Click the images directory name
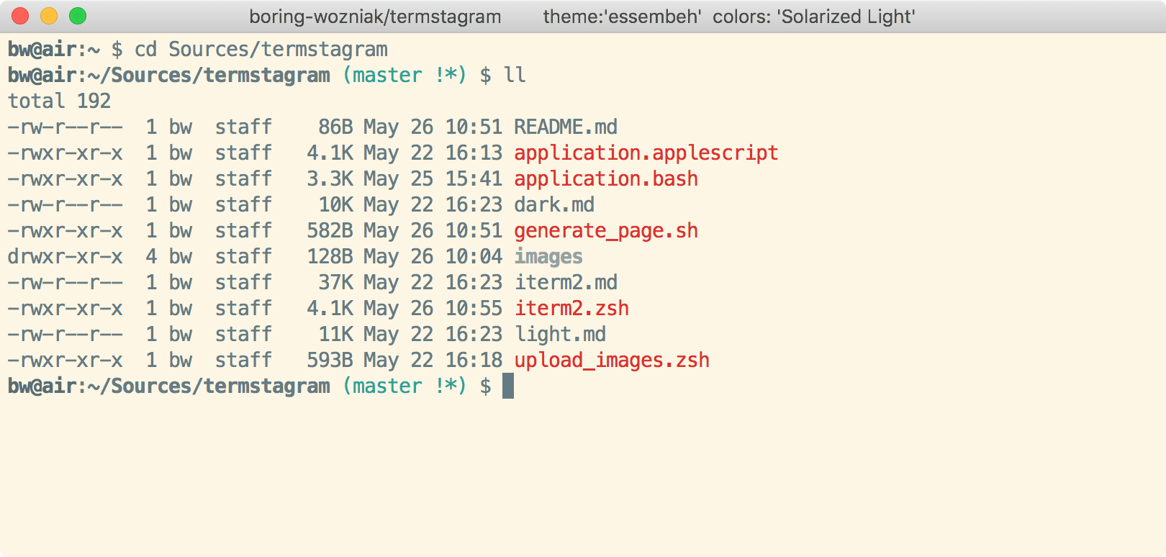This screenshot has height=557, width=1166. pyautogui.click(x=548, y=257)
